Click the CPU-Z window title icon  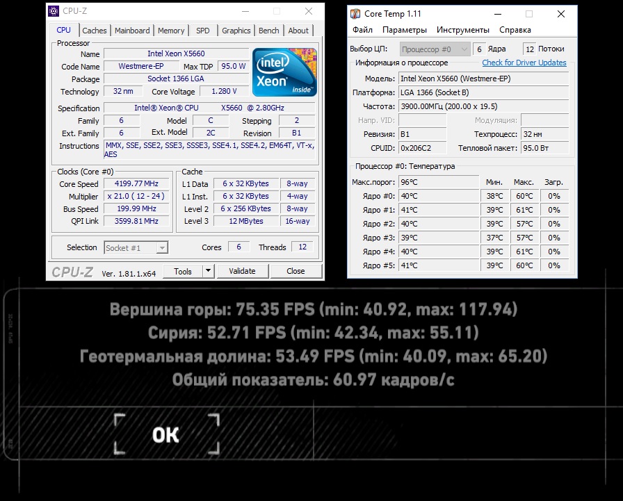[54, 11]
